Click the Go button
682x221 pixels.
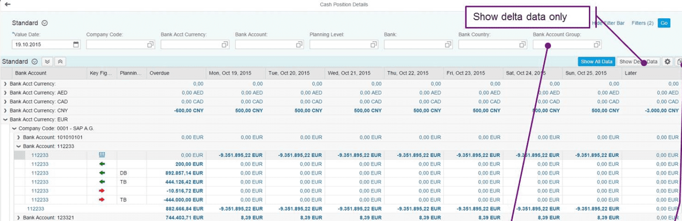point(664,23)
